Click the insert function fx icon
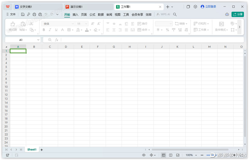This screenshot has height=160, width=249. click(x=56, y=40)
